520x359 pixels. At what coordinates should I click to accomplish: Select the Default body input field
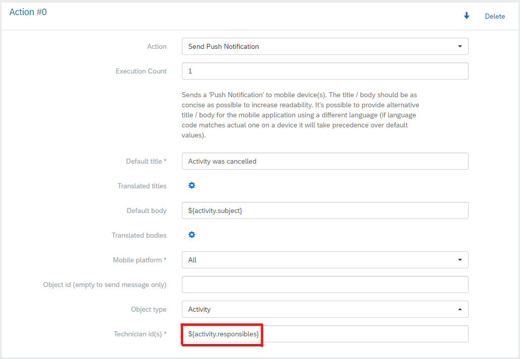coord(325,210)
